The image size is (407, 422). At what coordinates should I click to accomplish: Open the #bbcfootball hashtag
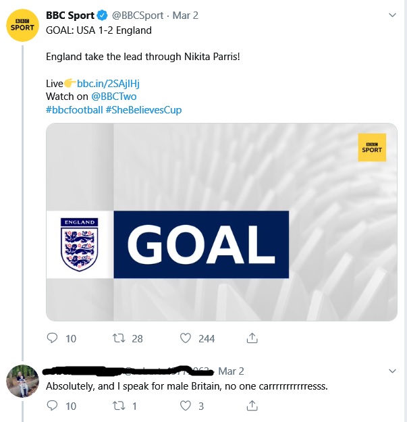pyautogui.click(x=74, y=109)
